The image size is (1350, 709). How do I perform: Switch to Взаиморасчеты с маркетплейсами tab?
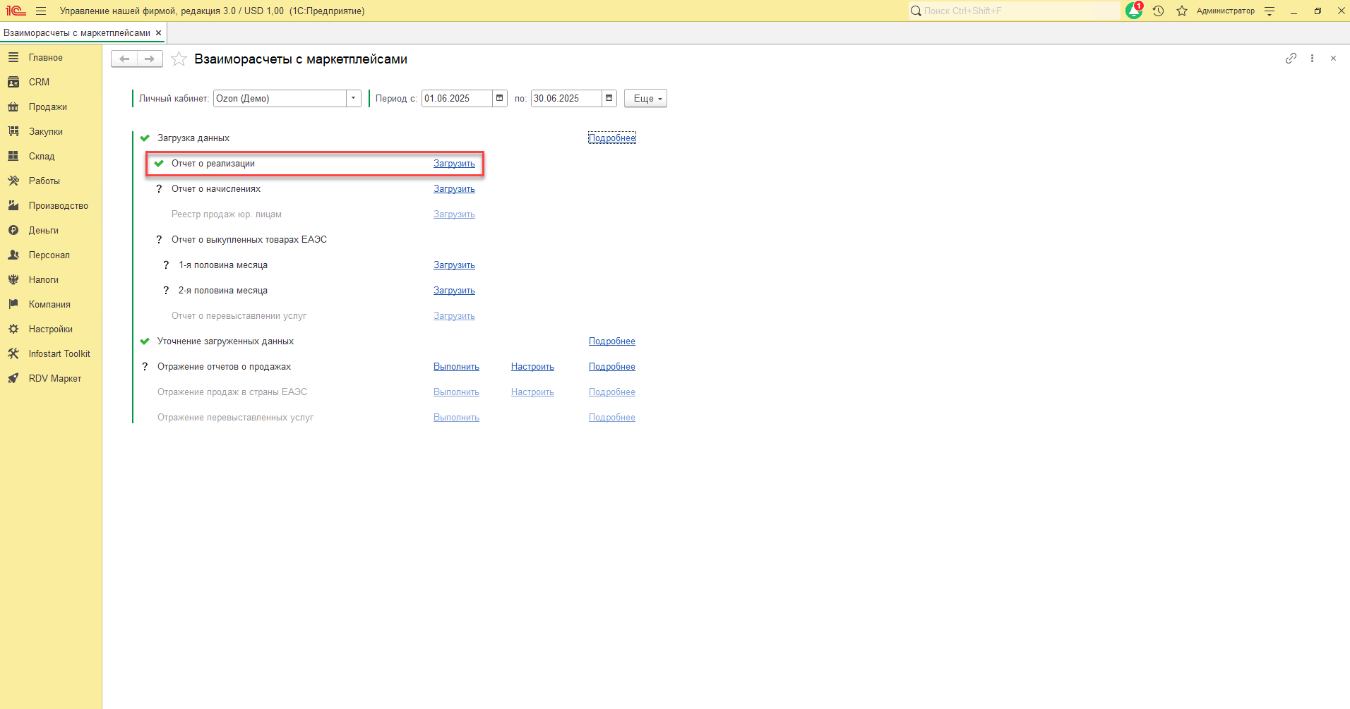tap(77, 33)
